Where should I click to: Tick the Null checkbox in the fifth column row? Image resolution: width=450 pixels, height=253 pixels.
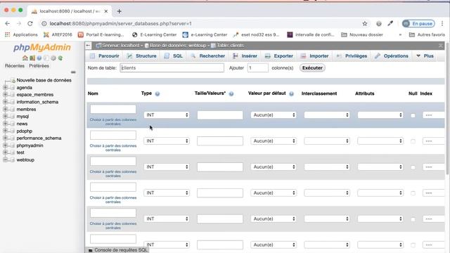pyautogui.click(x=413, y=219)
